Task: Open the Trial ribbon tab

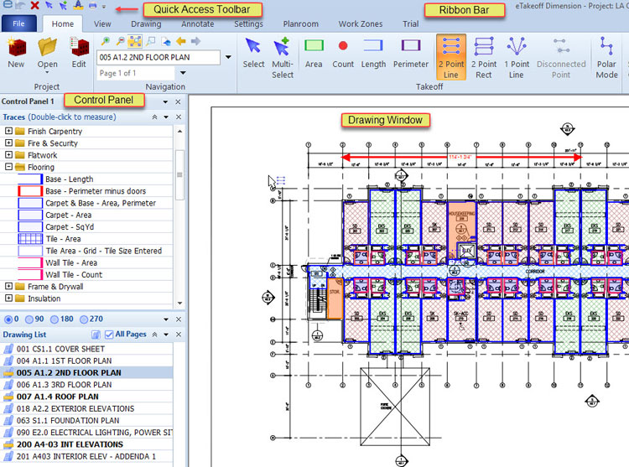Action: [x=410, y=24]
